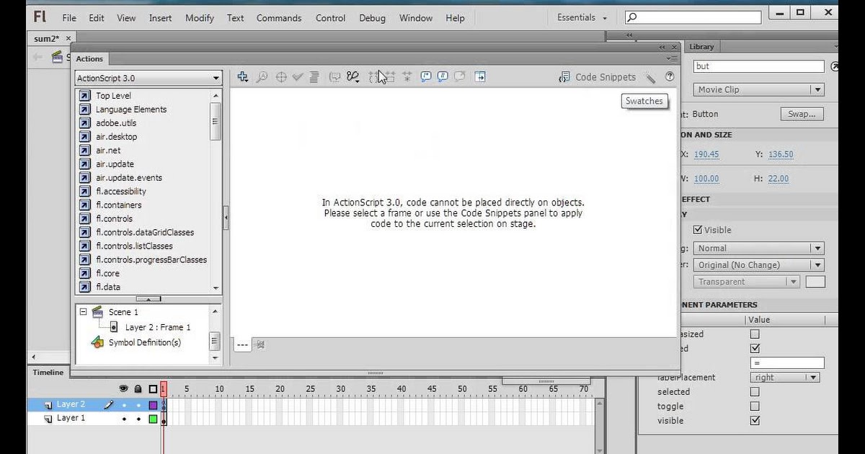Open Actions panel help icon

(670, 77)
